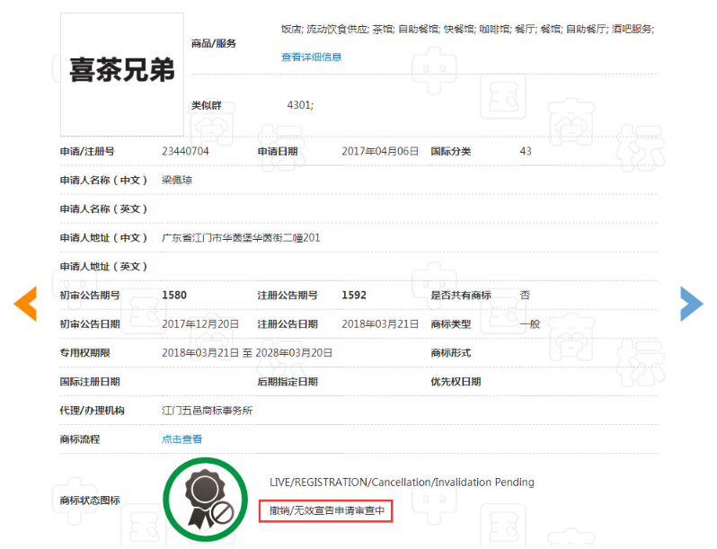Click the 商标形式 label
This screenshot has height=549, width=717.
coord(451,353)
